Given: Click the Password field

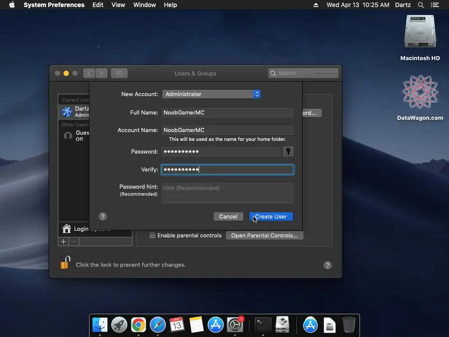Looking at the screenshot, I should click(221, 151).
